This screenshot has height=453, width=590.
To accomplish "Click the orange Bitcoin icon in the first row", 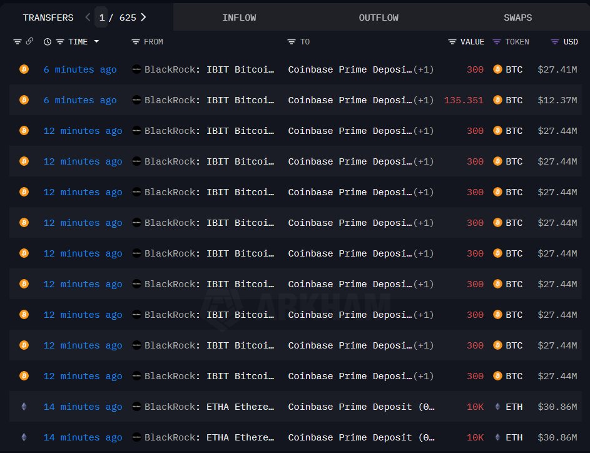I will pos(24,69).
